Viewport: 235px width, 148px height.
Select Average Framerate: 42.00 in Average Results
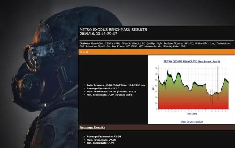coord(104,137)
